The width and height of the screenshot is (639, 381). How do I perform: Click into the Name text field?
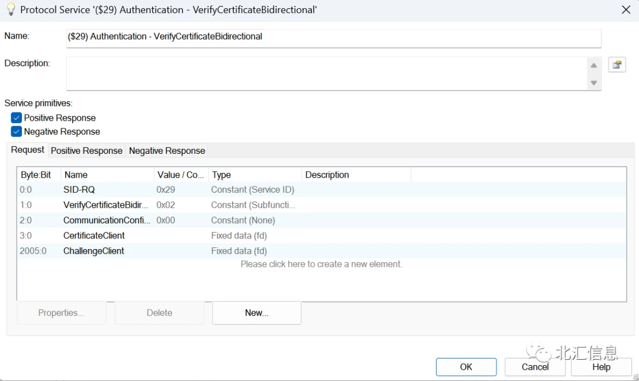[334, 37]
